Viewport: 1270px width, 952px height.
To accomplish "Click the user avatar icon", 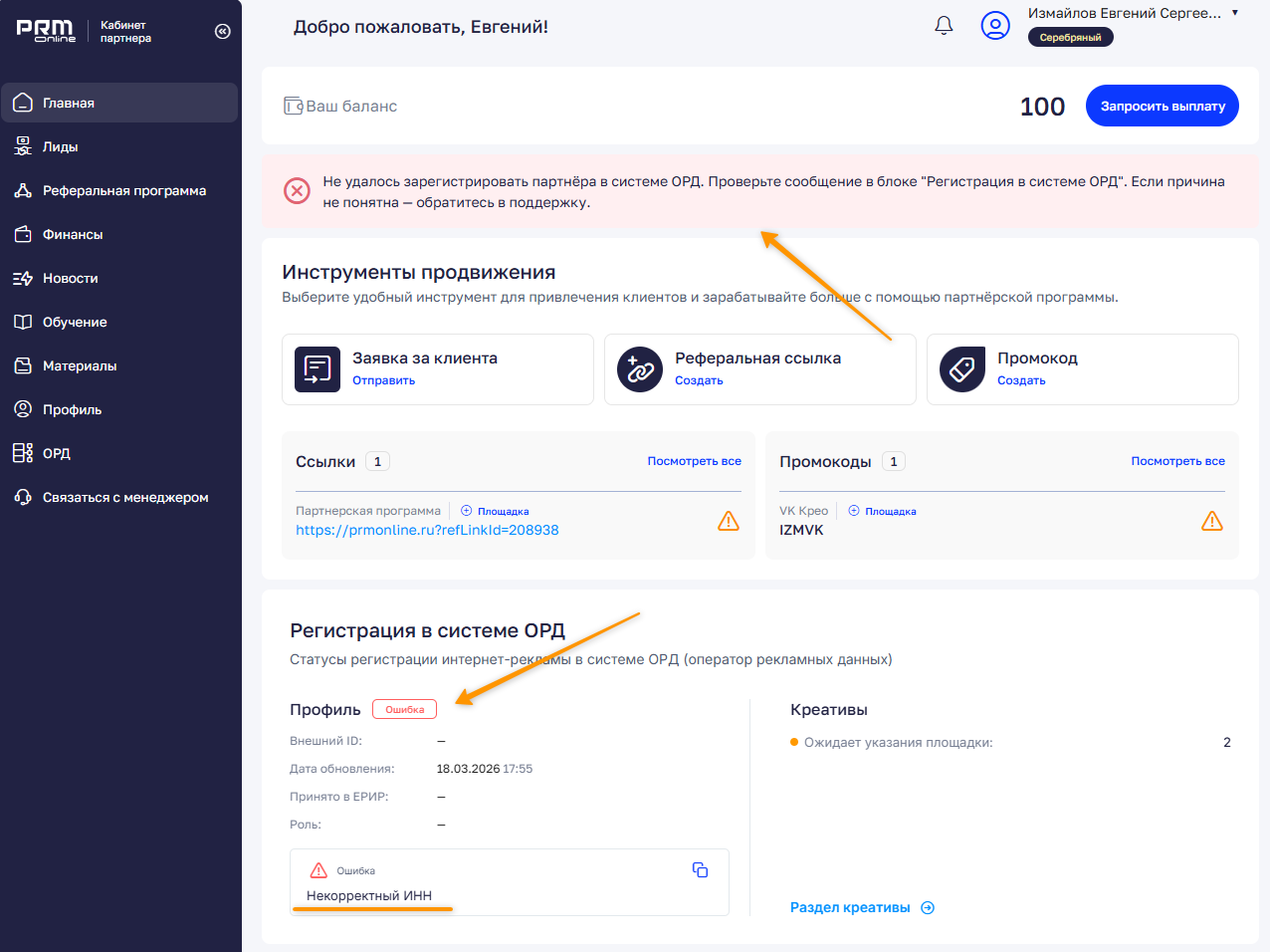I will pos(995,26).
